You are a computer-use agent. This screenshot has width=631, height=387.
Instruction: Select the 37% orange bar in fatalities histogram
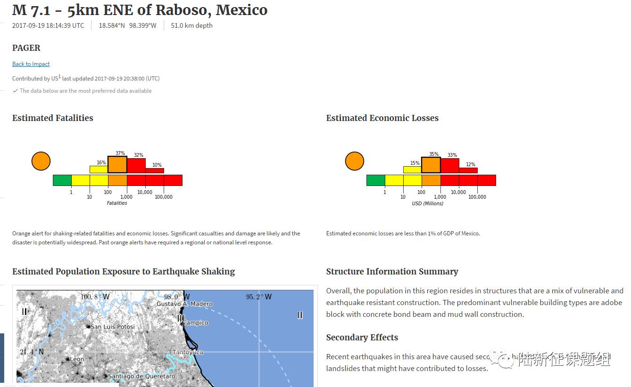[x=117, y=165]
